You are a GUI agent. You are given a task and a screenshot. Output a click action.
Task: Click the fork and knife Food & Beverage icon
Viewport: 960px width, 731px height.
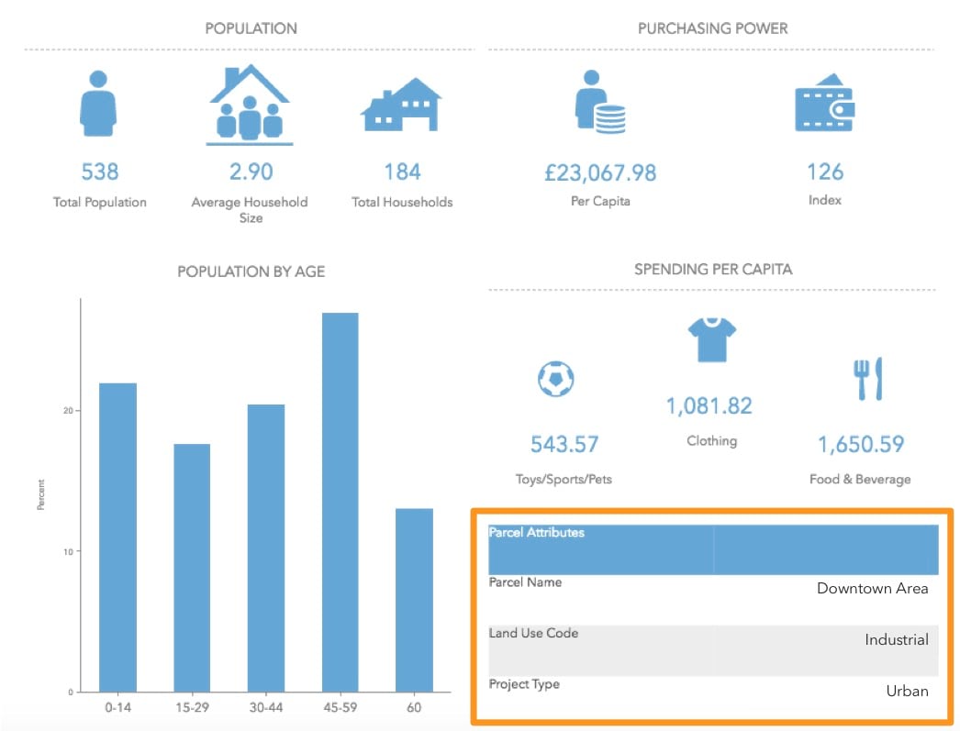pyautogui.click(x=868, y=379)
